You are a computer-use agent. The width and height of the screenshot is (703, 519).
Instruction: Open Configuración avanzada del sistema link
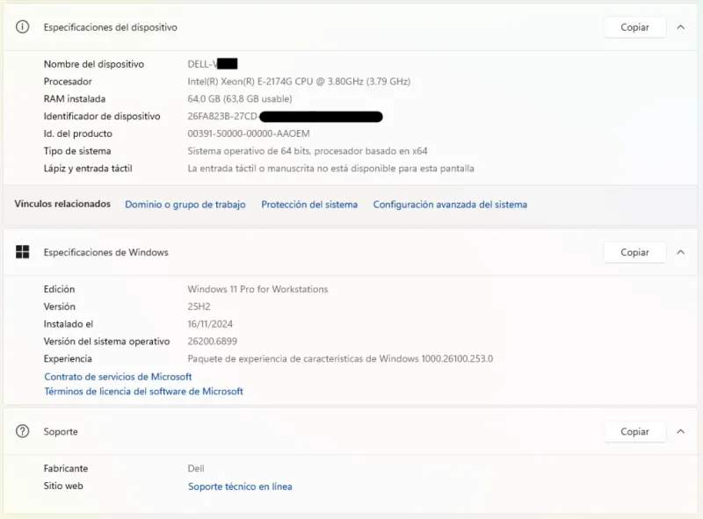(x=450, y=205)
